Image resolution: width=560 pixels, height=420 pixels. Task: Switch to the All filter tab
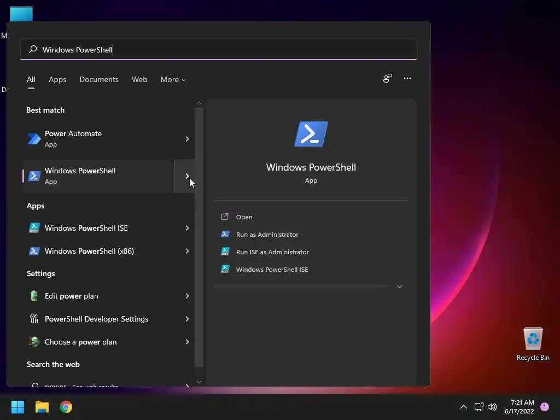point(31,79)
